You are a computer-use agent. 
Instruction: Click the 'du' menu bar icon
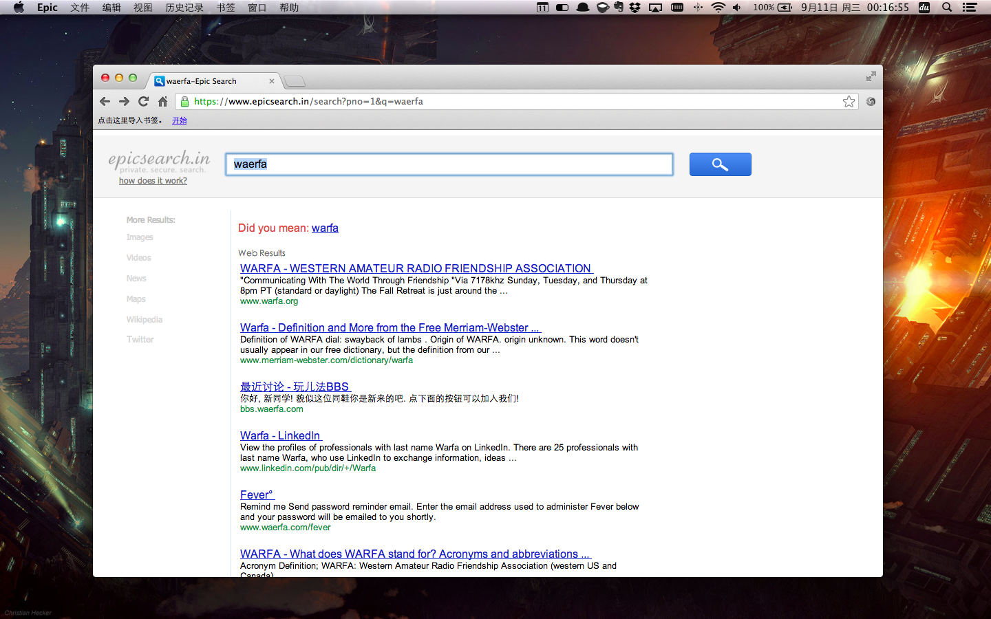pos(924,8)
